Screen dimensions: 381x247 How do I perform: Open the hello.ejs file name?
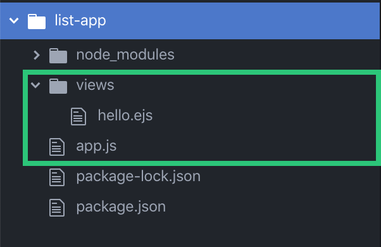[125, 115]
